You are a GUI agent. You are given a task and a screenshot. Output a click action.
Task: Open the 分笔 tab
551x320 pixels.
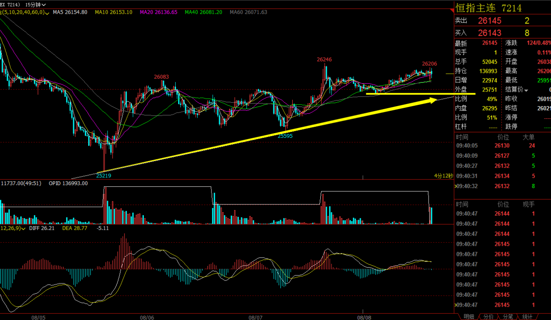click(x=508, y=317)
